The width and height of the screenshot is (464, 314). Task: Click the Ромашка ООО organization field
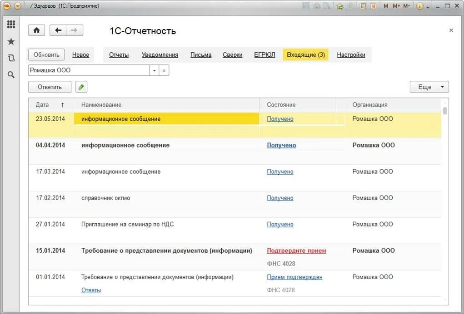pos(89,70)
